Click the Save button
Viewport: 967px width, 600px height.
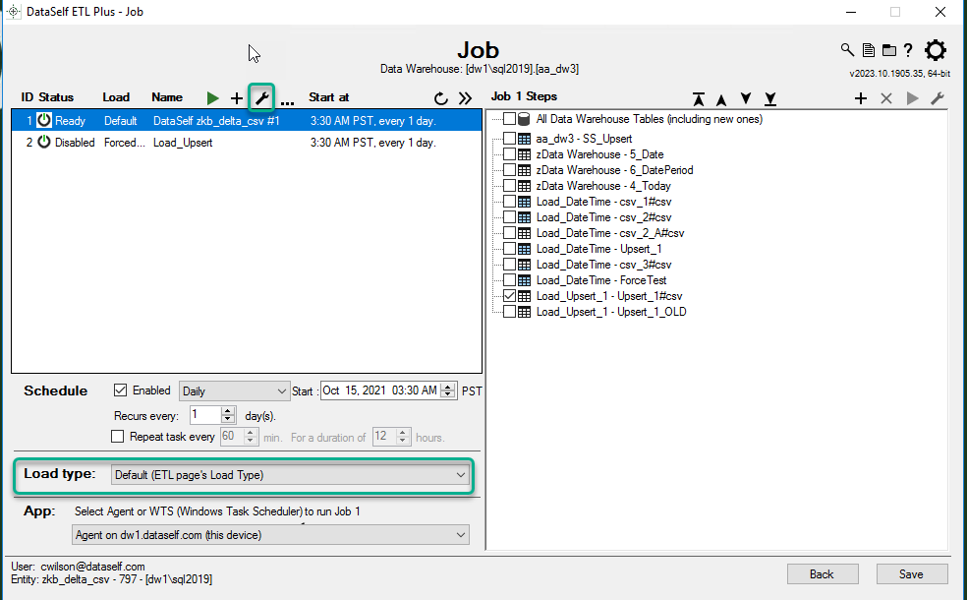(x=912, y=574)
